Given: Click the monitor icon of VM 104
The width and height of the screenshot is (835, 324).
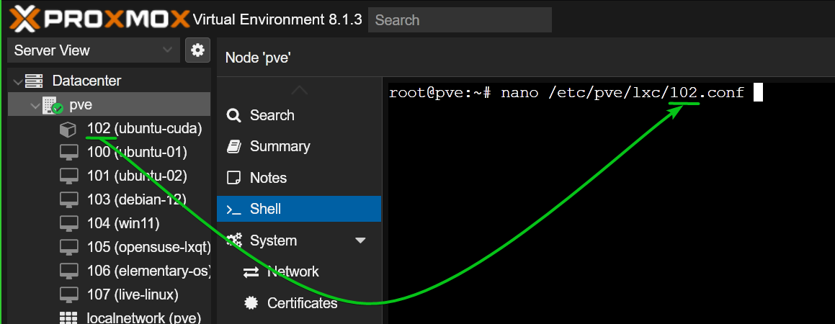Looking at the screenshot, I should [68, 223].
